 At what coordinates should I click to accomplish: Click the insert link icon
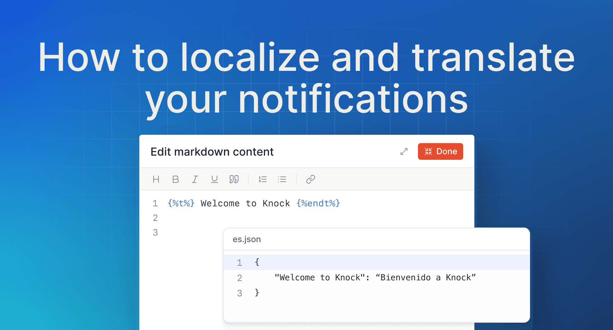pyautogui.click(x=311, y=179)
